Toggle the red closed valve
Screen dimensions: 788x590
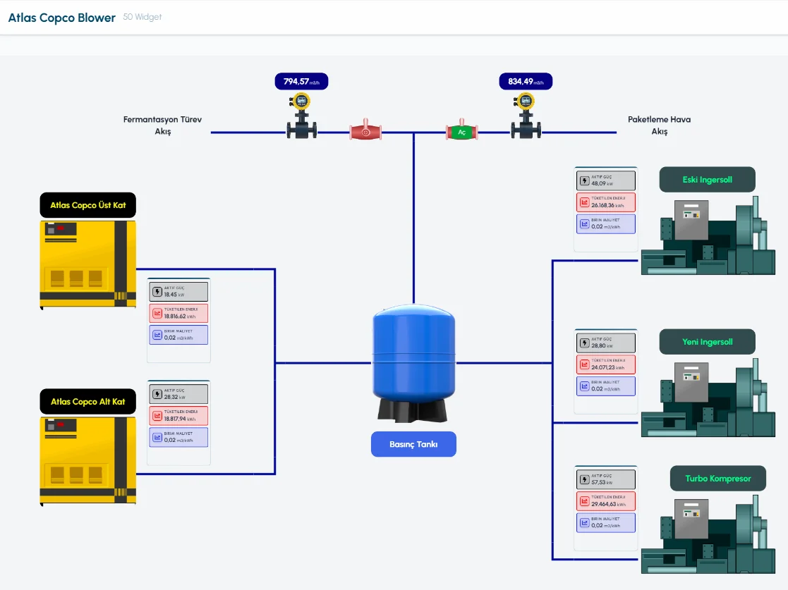[365, 130]
